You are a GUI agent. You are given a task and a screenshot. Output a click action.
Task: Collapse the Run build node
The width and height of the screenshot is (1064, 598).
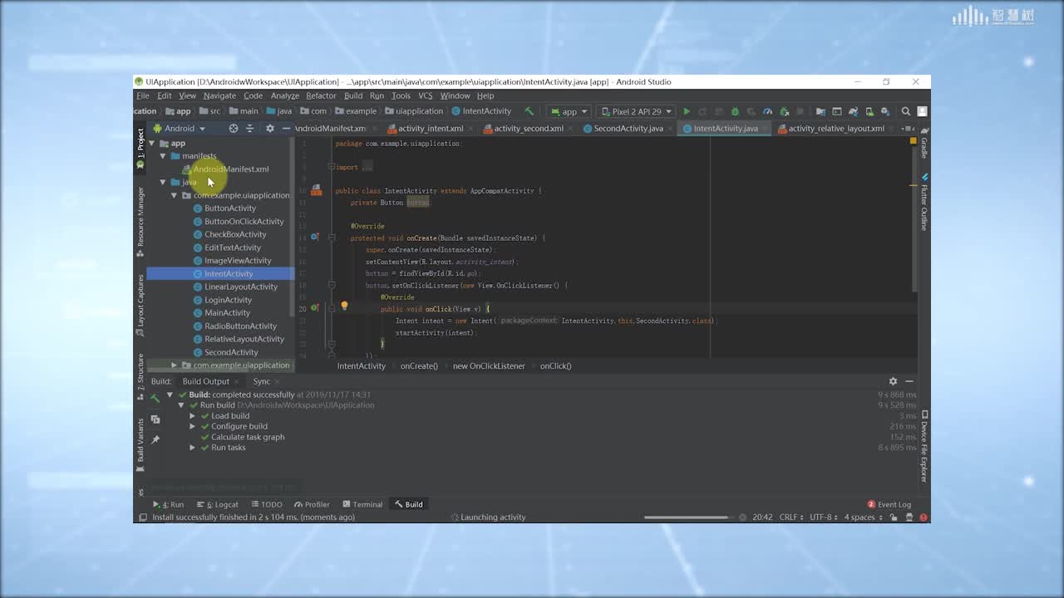(x=181, y=405)
